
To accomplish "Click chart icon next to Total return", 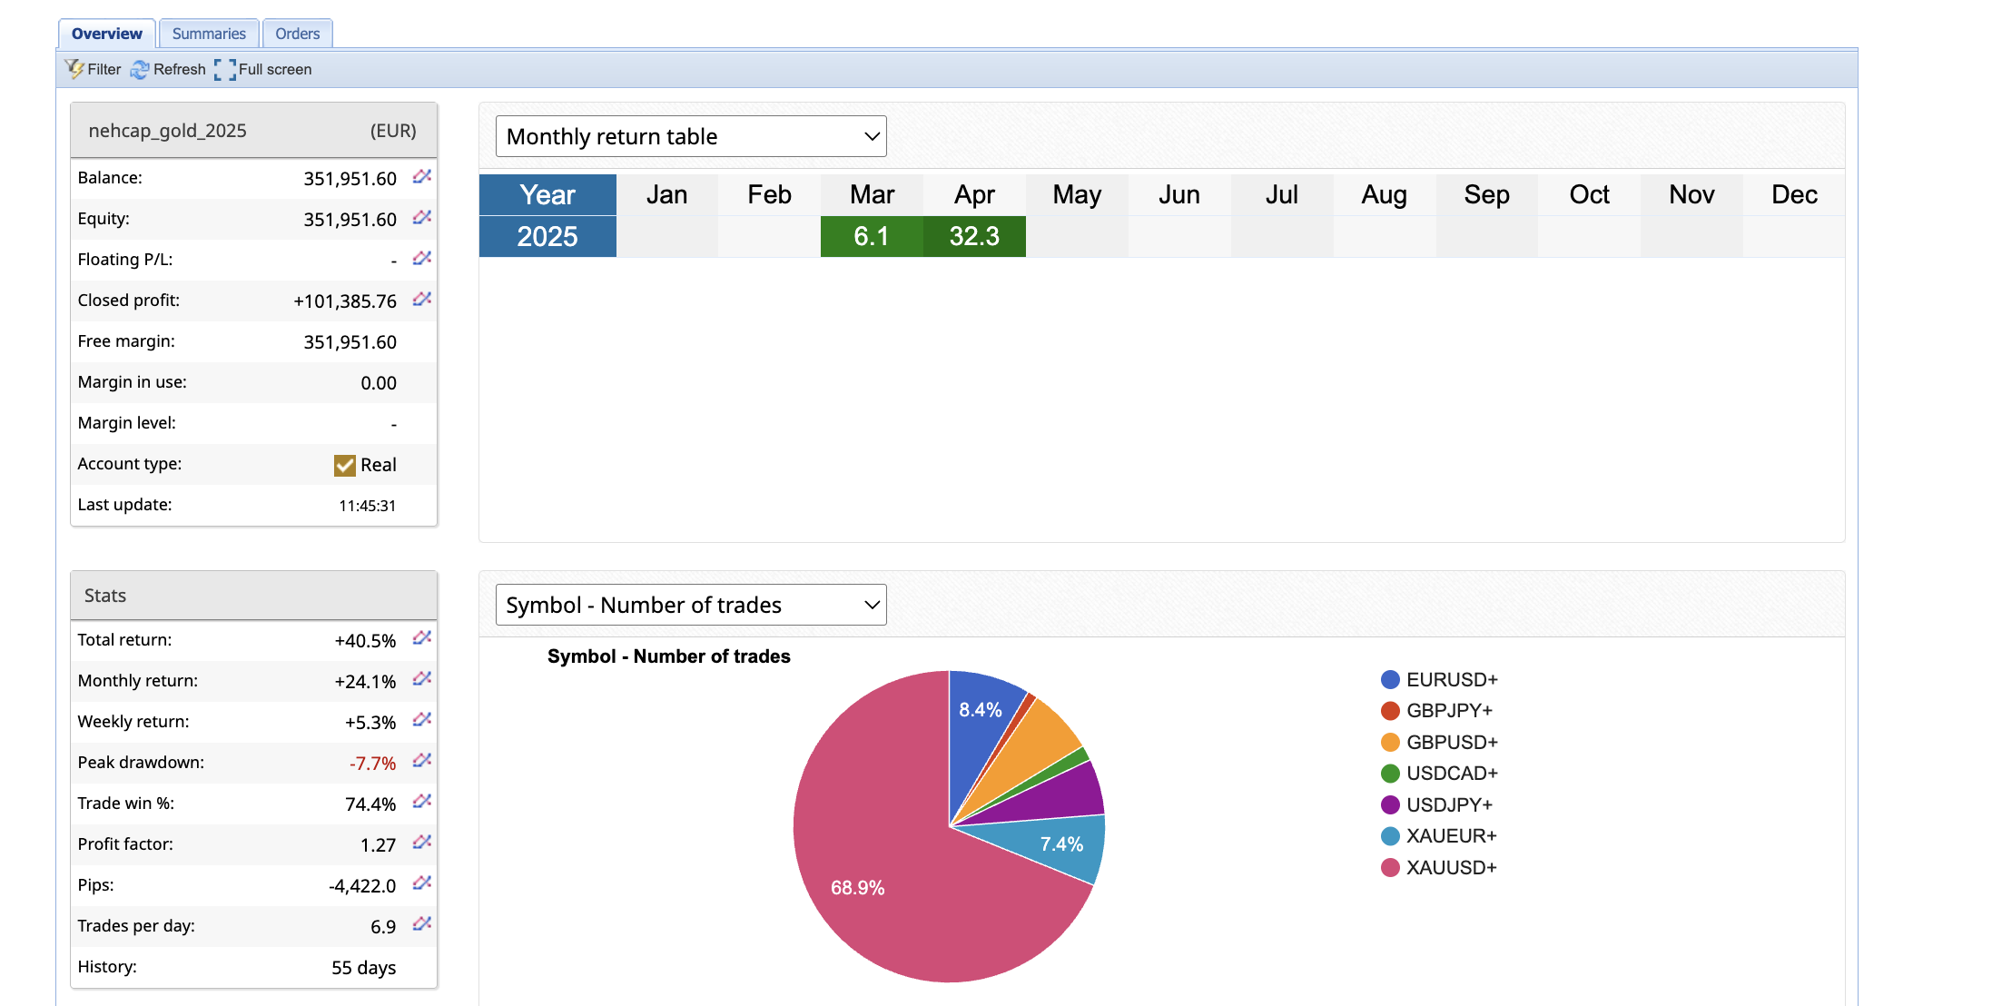I will pyautogui.click(x=421, y=639).
